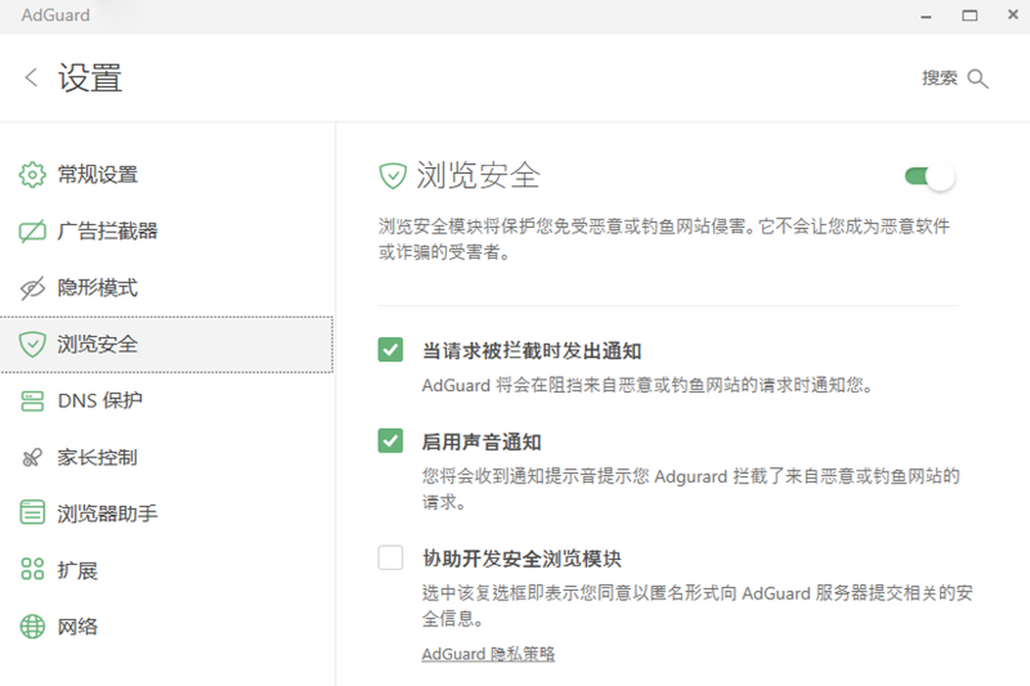This screenshot has width=1030, height=686.
Task: Maximize the AdGuard window
Action: click(x=970, y=15)
